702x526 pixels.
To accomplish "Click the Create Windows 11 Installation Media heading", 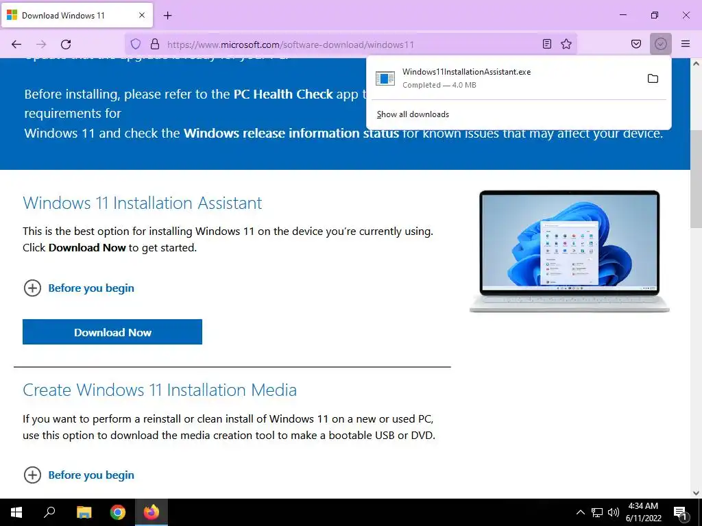I will (x=160, y=390).
